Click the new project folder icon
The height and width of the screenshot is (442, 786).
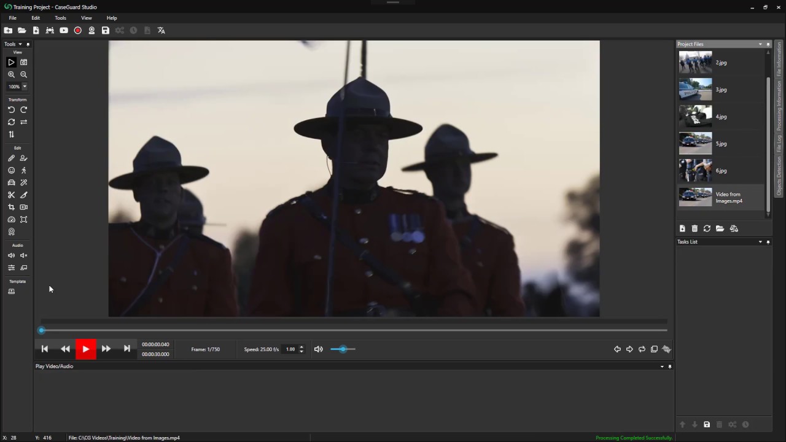point(8,30)
